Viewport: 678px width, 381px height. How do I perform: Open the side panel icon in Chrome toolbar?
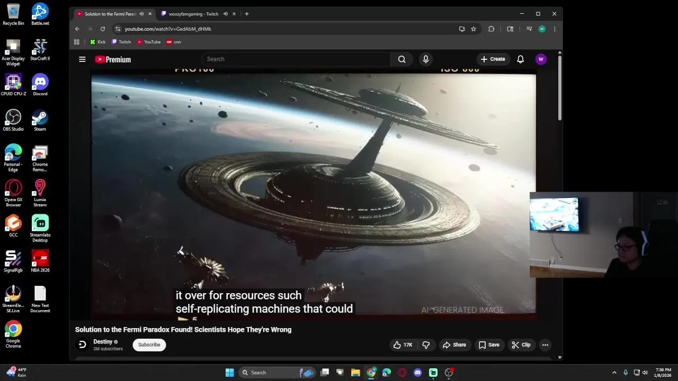coord(510,29)
